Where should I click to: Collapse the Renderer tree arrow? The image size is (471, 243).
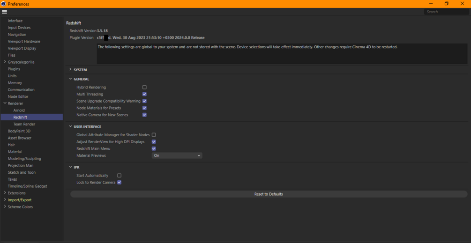[x=5, y=103]
